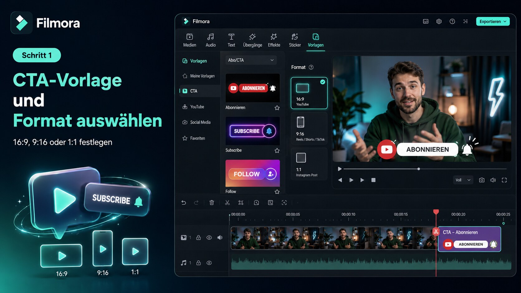Select the Follow template thumbnail
Image resolution: width=521 pixels, height=293 pixels.
(x=252, y=173)
